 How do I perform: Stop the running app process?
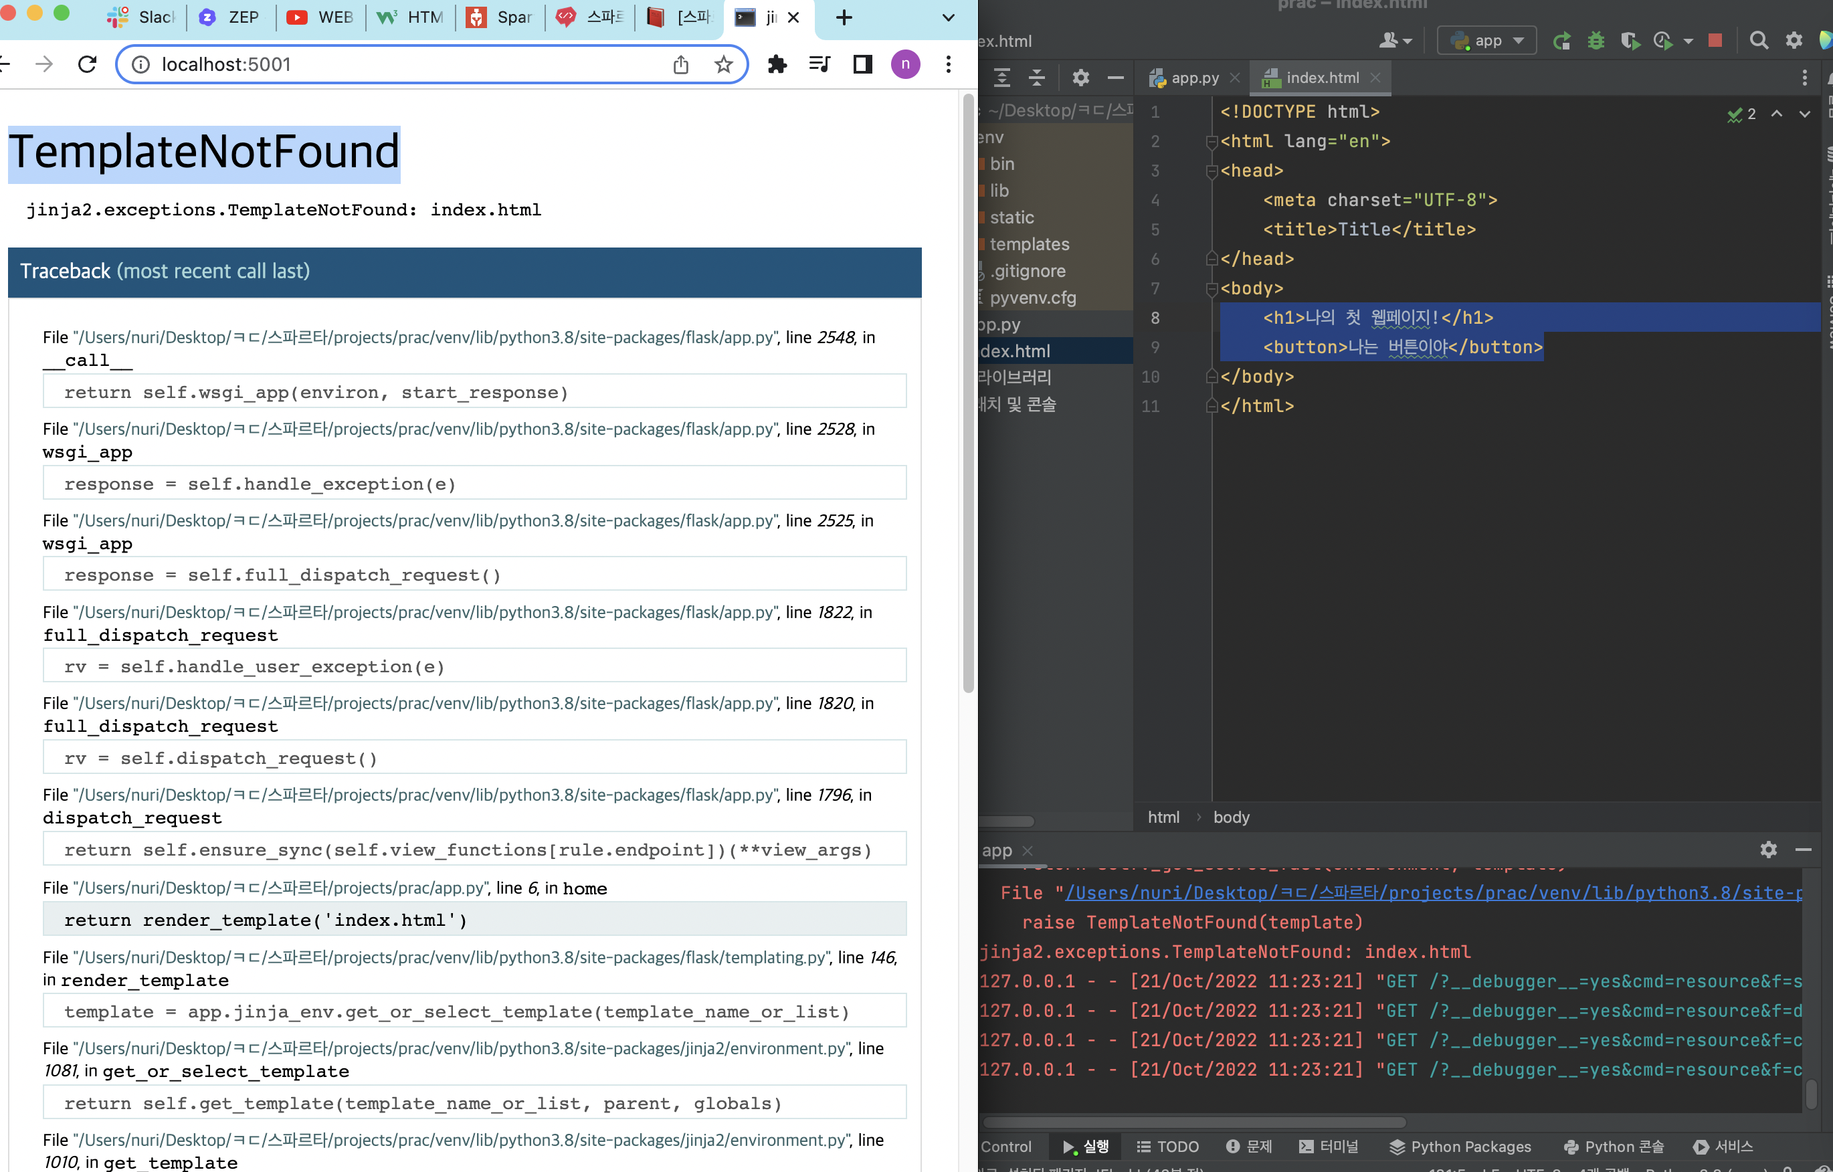1715,40
